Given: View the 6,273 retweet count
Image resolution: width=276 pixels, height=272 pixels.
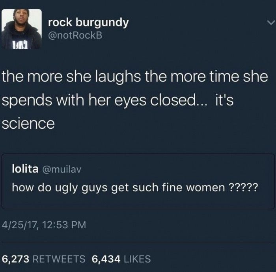Looking at the screenshot, I should coord(15,259).
